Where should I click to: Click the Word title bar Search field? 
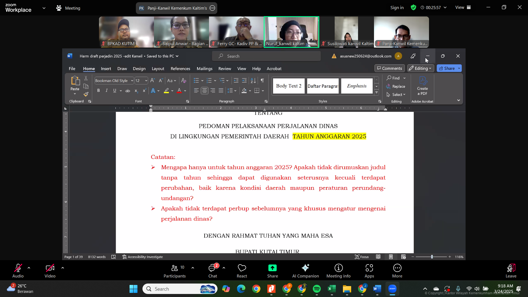266,56
